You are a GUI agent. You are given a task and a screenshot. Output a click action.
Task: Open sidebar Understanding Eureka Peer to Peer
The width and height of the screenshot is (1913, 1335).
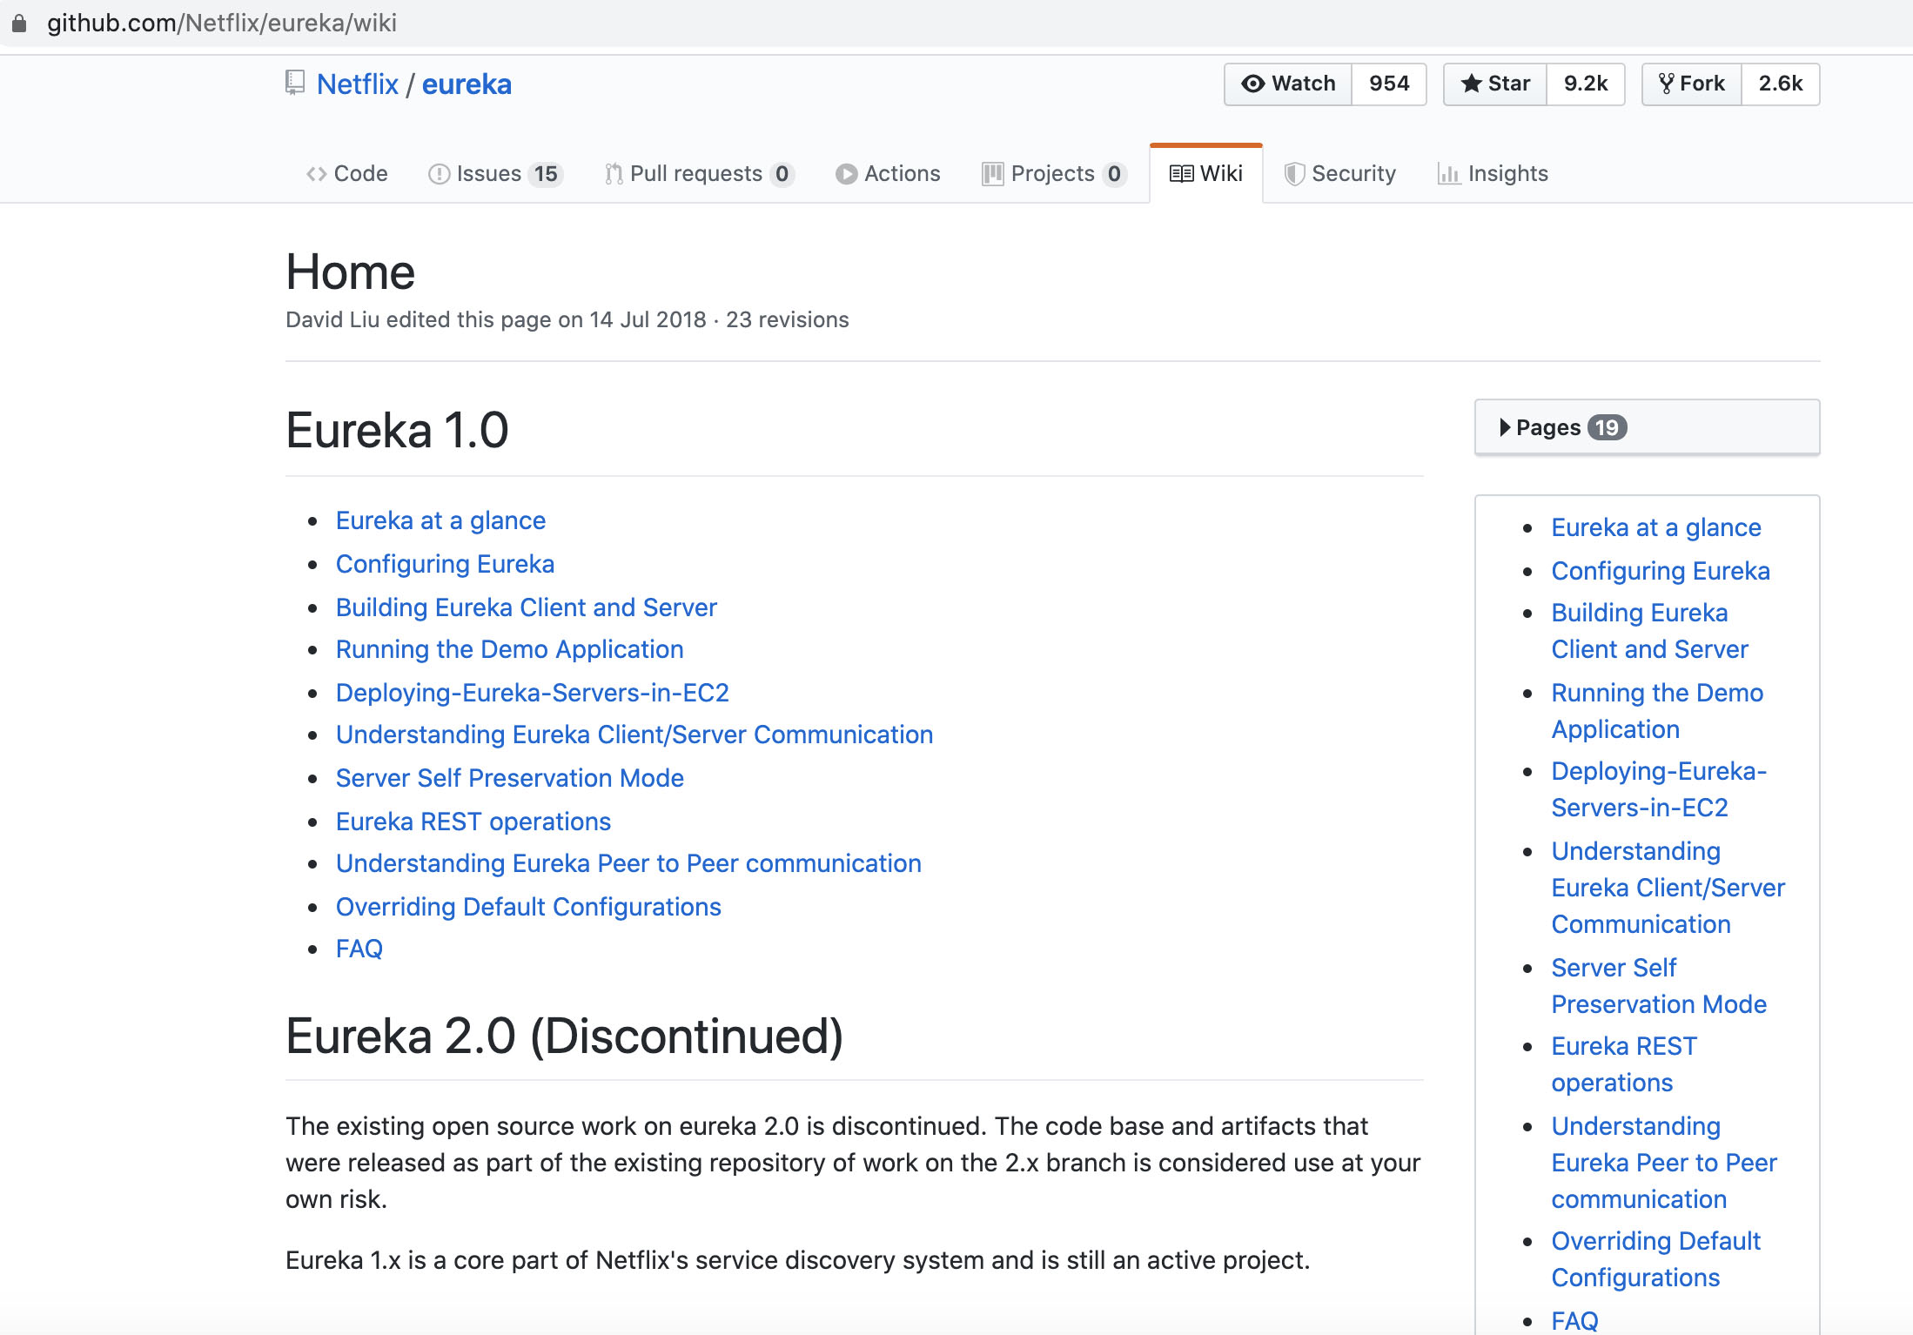1663,1163
